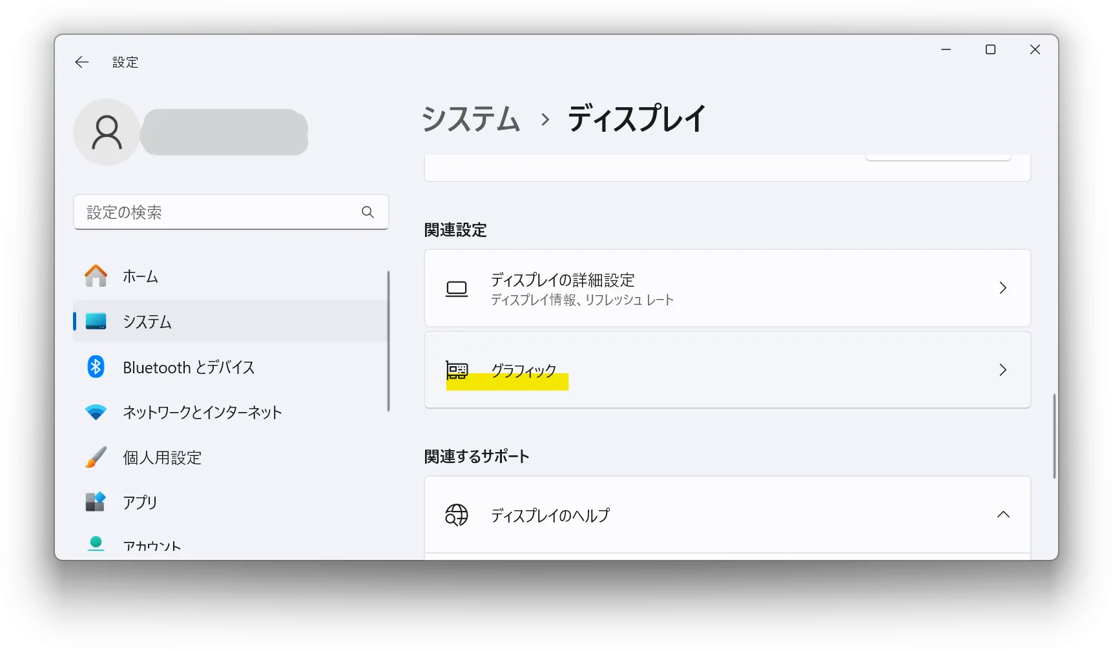Click the back arrow in the title bar
The height and width of the screenshot is (651, 1113).
coord(82,62)
